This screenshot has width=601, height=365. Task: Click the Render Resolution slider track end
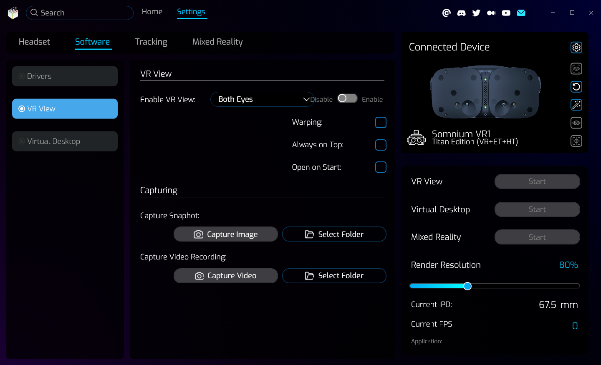578,286
